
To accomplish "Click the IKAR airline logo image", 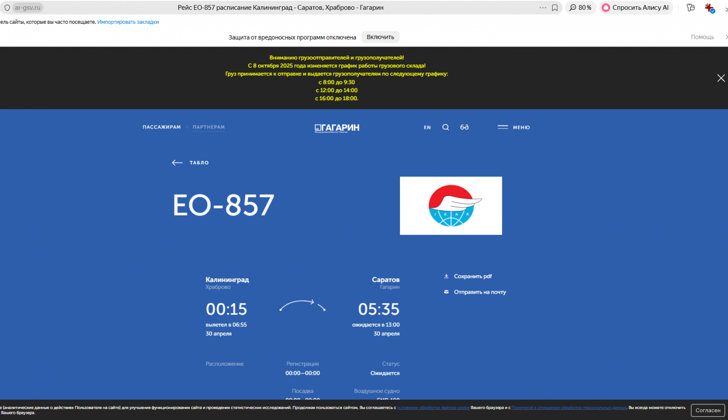I will click(450, 206).
